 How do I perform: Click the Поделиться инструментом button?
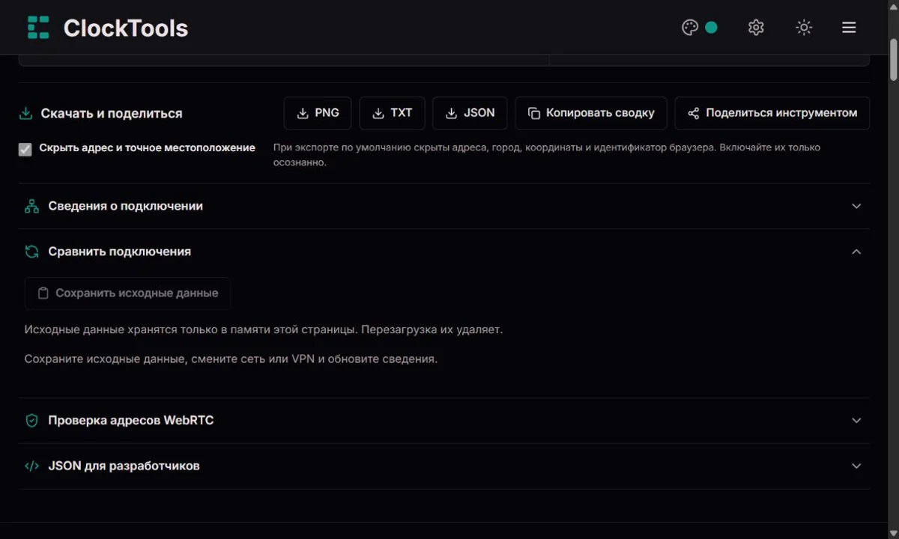click(x=772, y=113)
